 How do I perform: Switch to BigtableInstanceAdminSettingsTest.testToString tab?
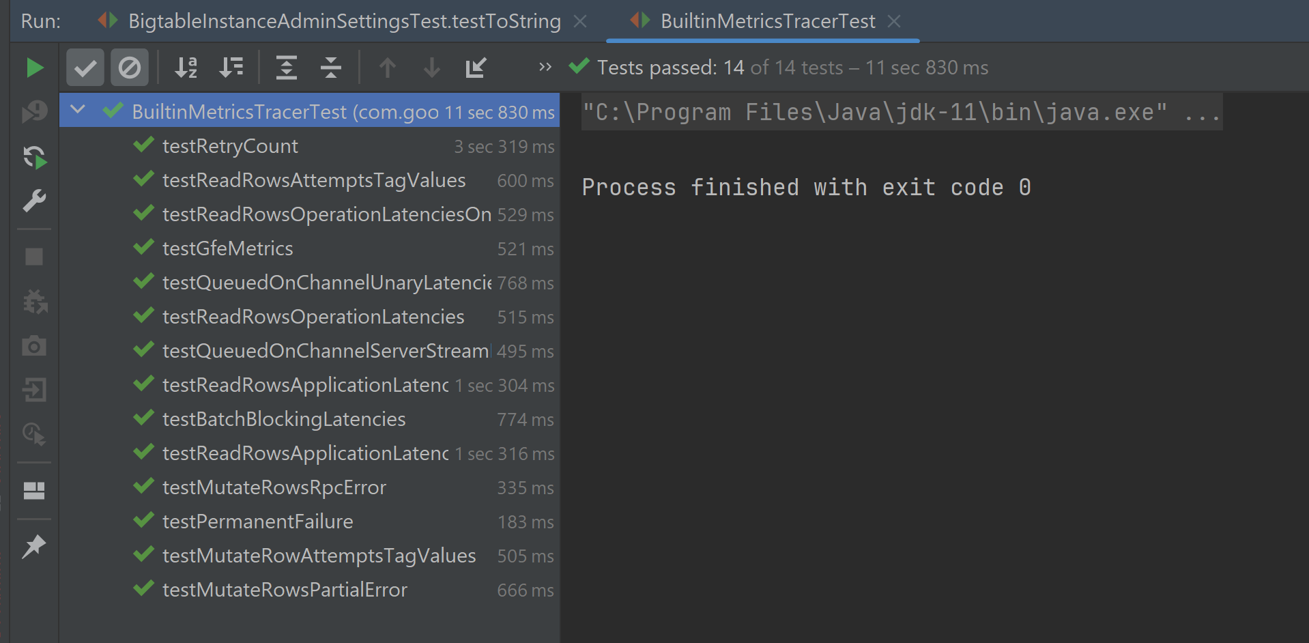(x=345, y=21)
